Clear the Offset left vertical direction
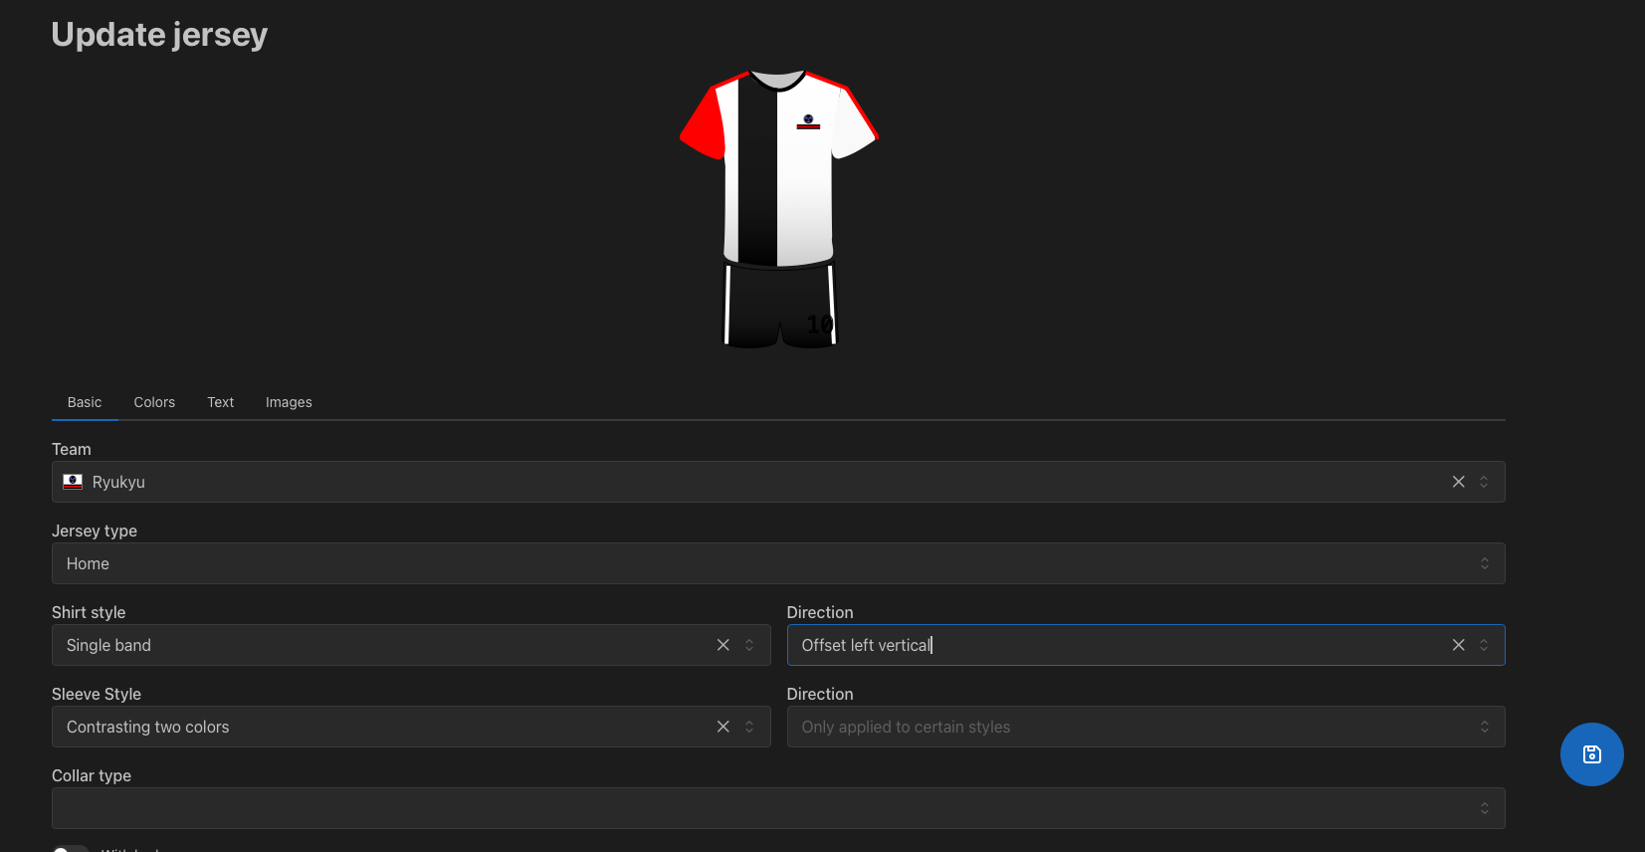The width and height of the screenshot is (1645, 852). click(1458, 645)
